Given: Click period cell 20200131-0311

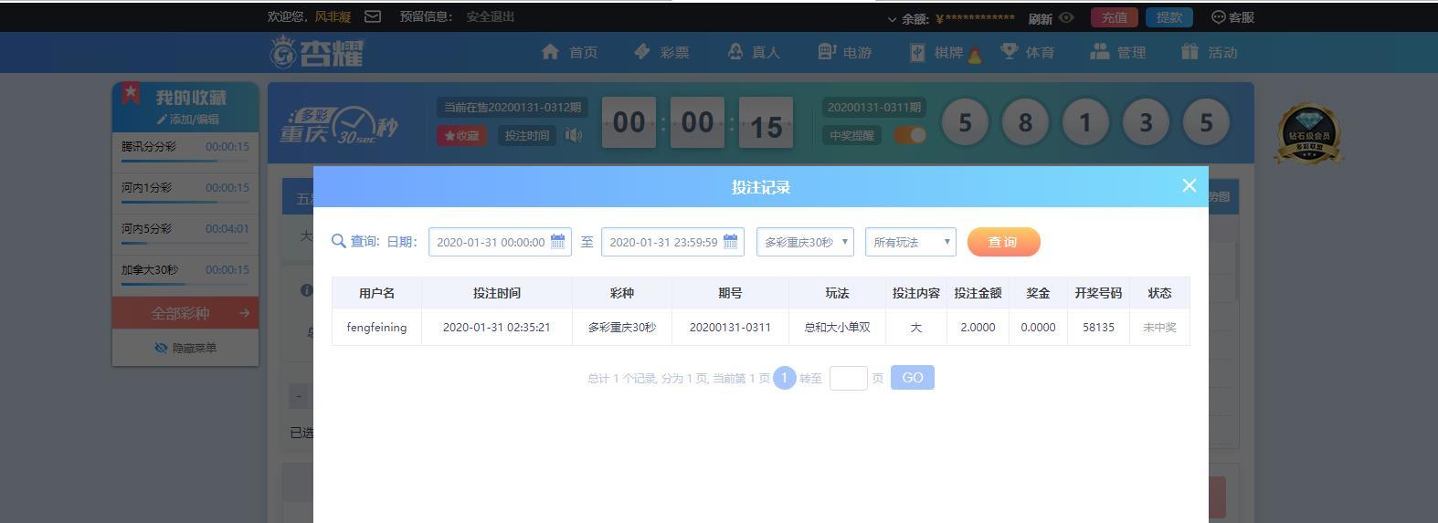Looking at the screenshot, I should click(730, 327).
